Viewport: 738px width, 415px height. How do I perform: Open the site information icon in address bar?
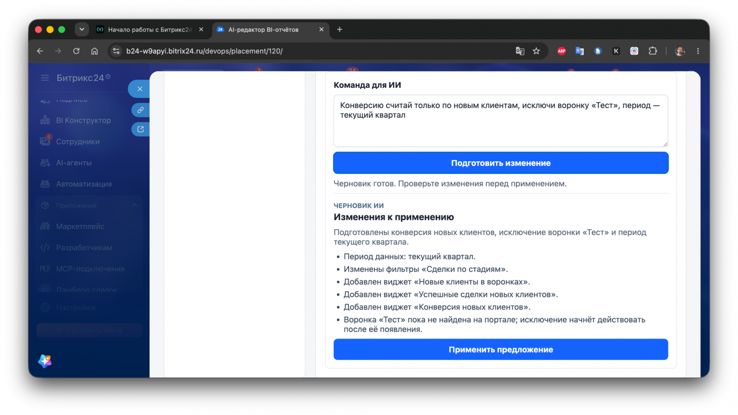coord(116,51)
